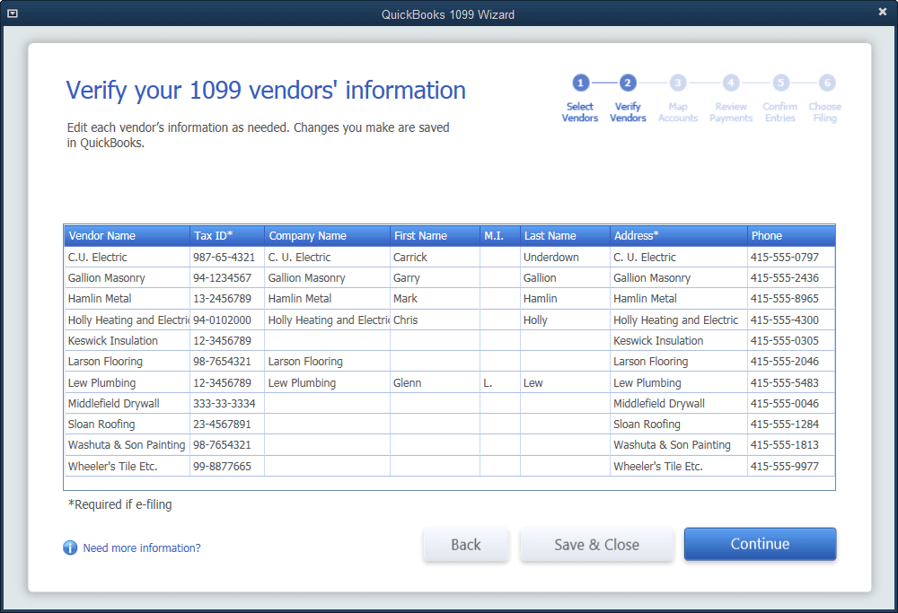898x613 pixels.
Task: Select tax ID 13-2456789 cell
Action: pyautogui.click(x=227, y=298)
